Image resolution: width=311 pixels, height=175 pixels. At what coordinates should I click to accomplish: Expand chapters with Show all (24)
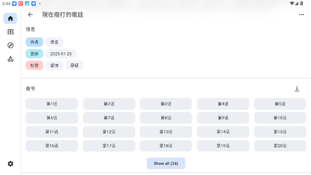(166, 164)
